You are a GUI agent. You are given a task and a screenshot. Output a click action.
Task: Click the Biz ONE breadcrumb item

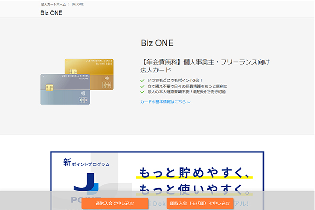78,4
